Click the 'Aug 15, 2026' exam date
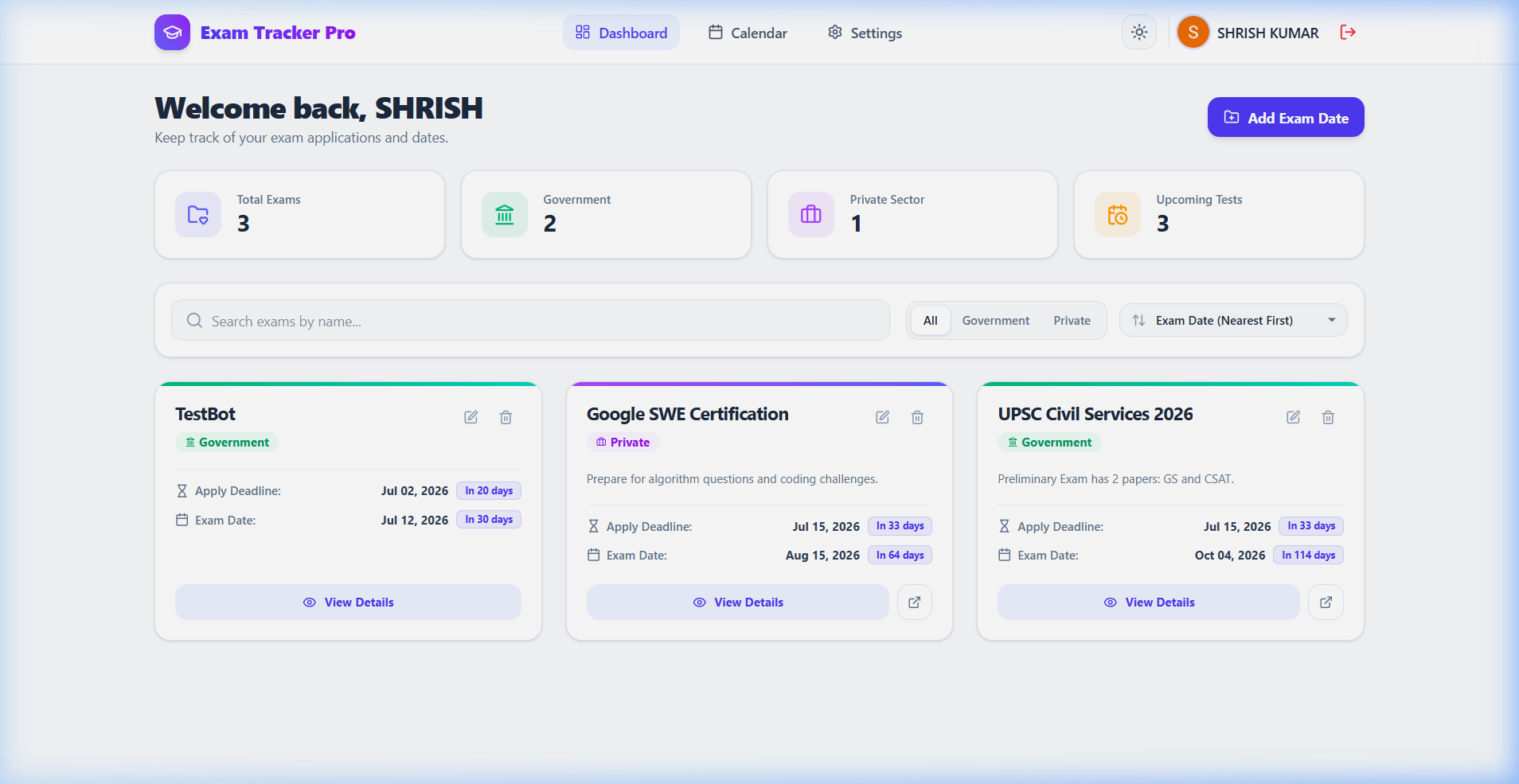1519x784 pixels. pos(822,556)
